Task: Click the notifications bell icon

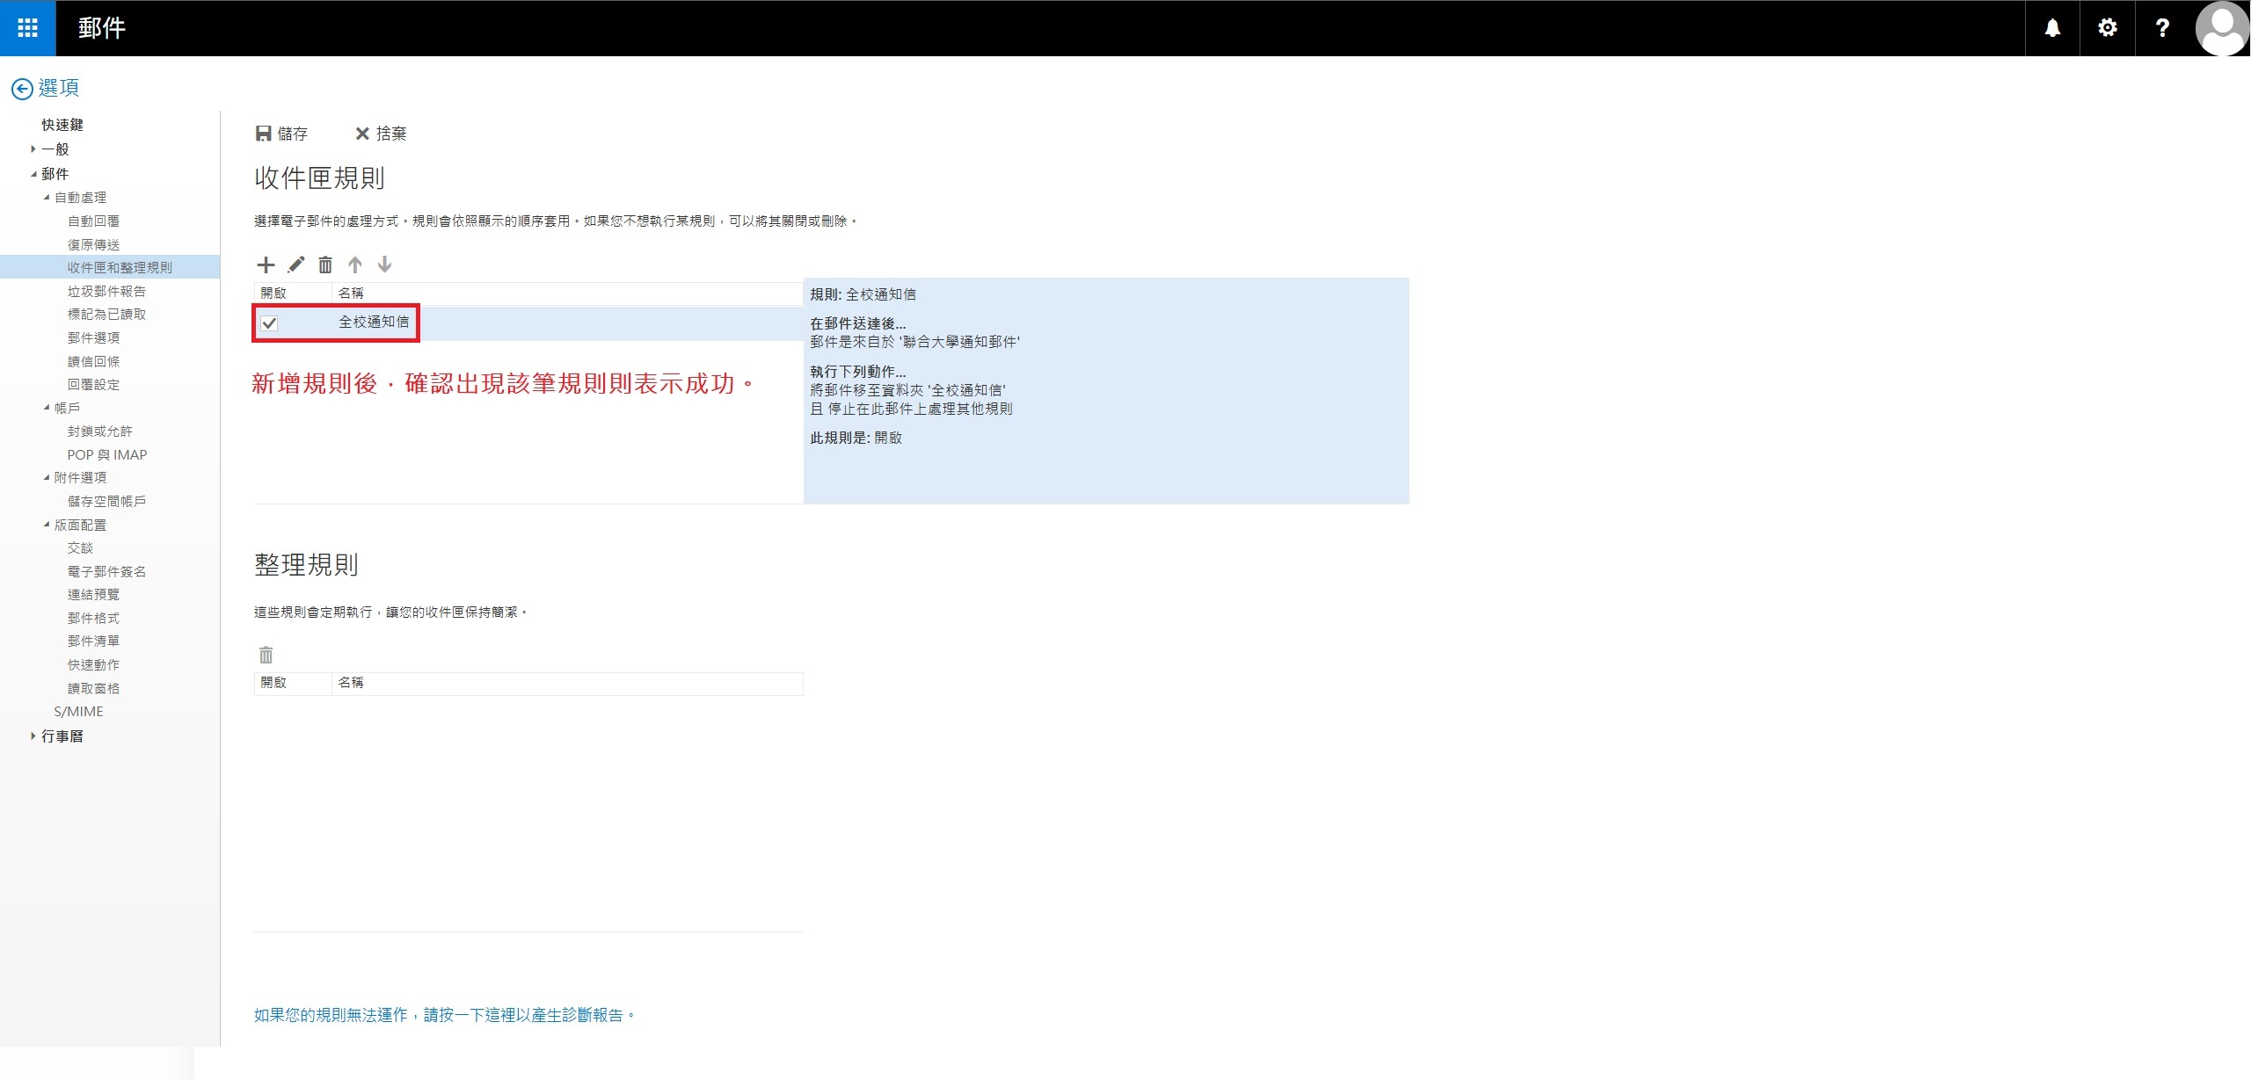Action: click(x=2052, y=28)
